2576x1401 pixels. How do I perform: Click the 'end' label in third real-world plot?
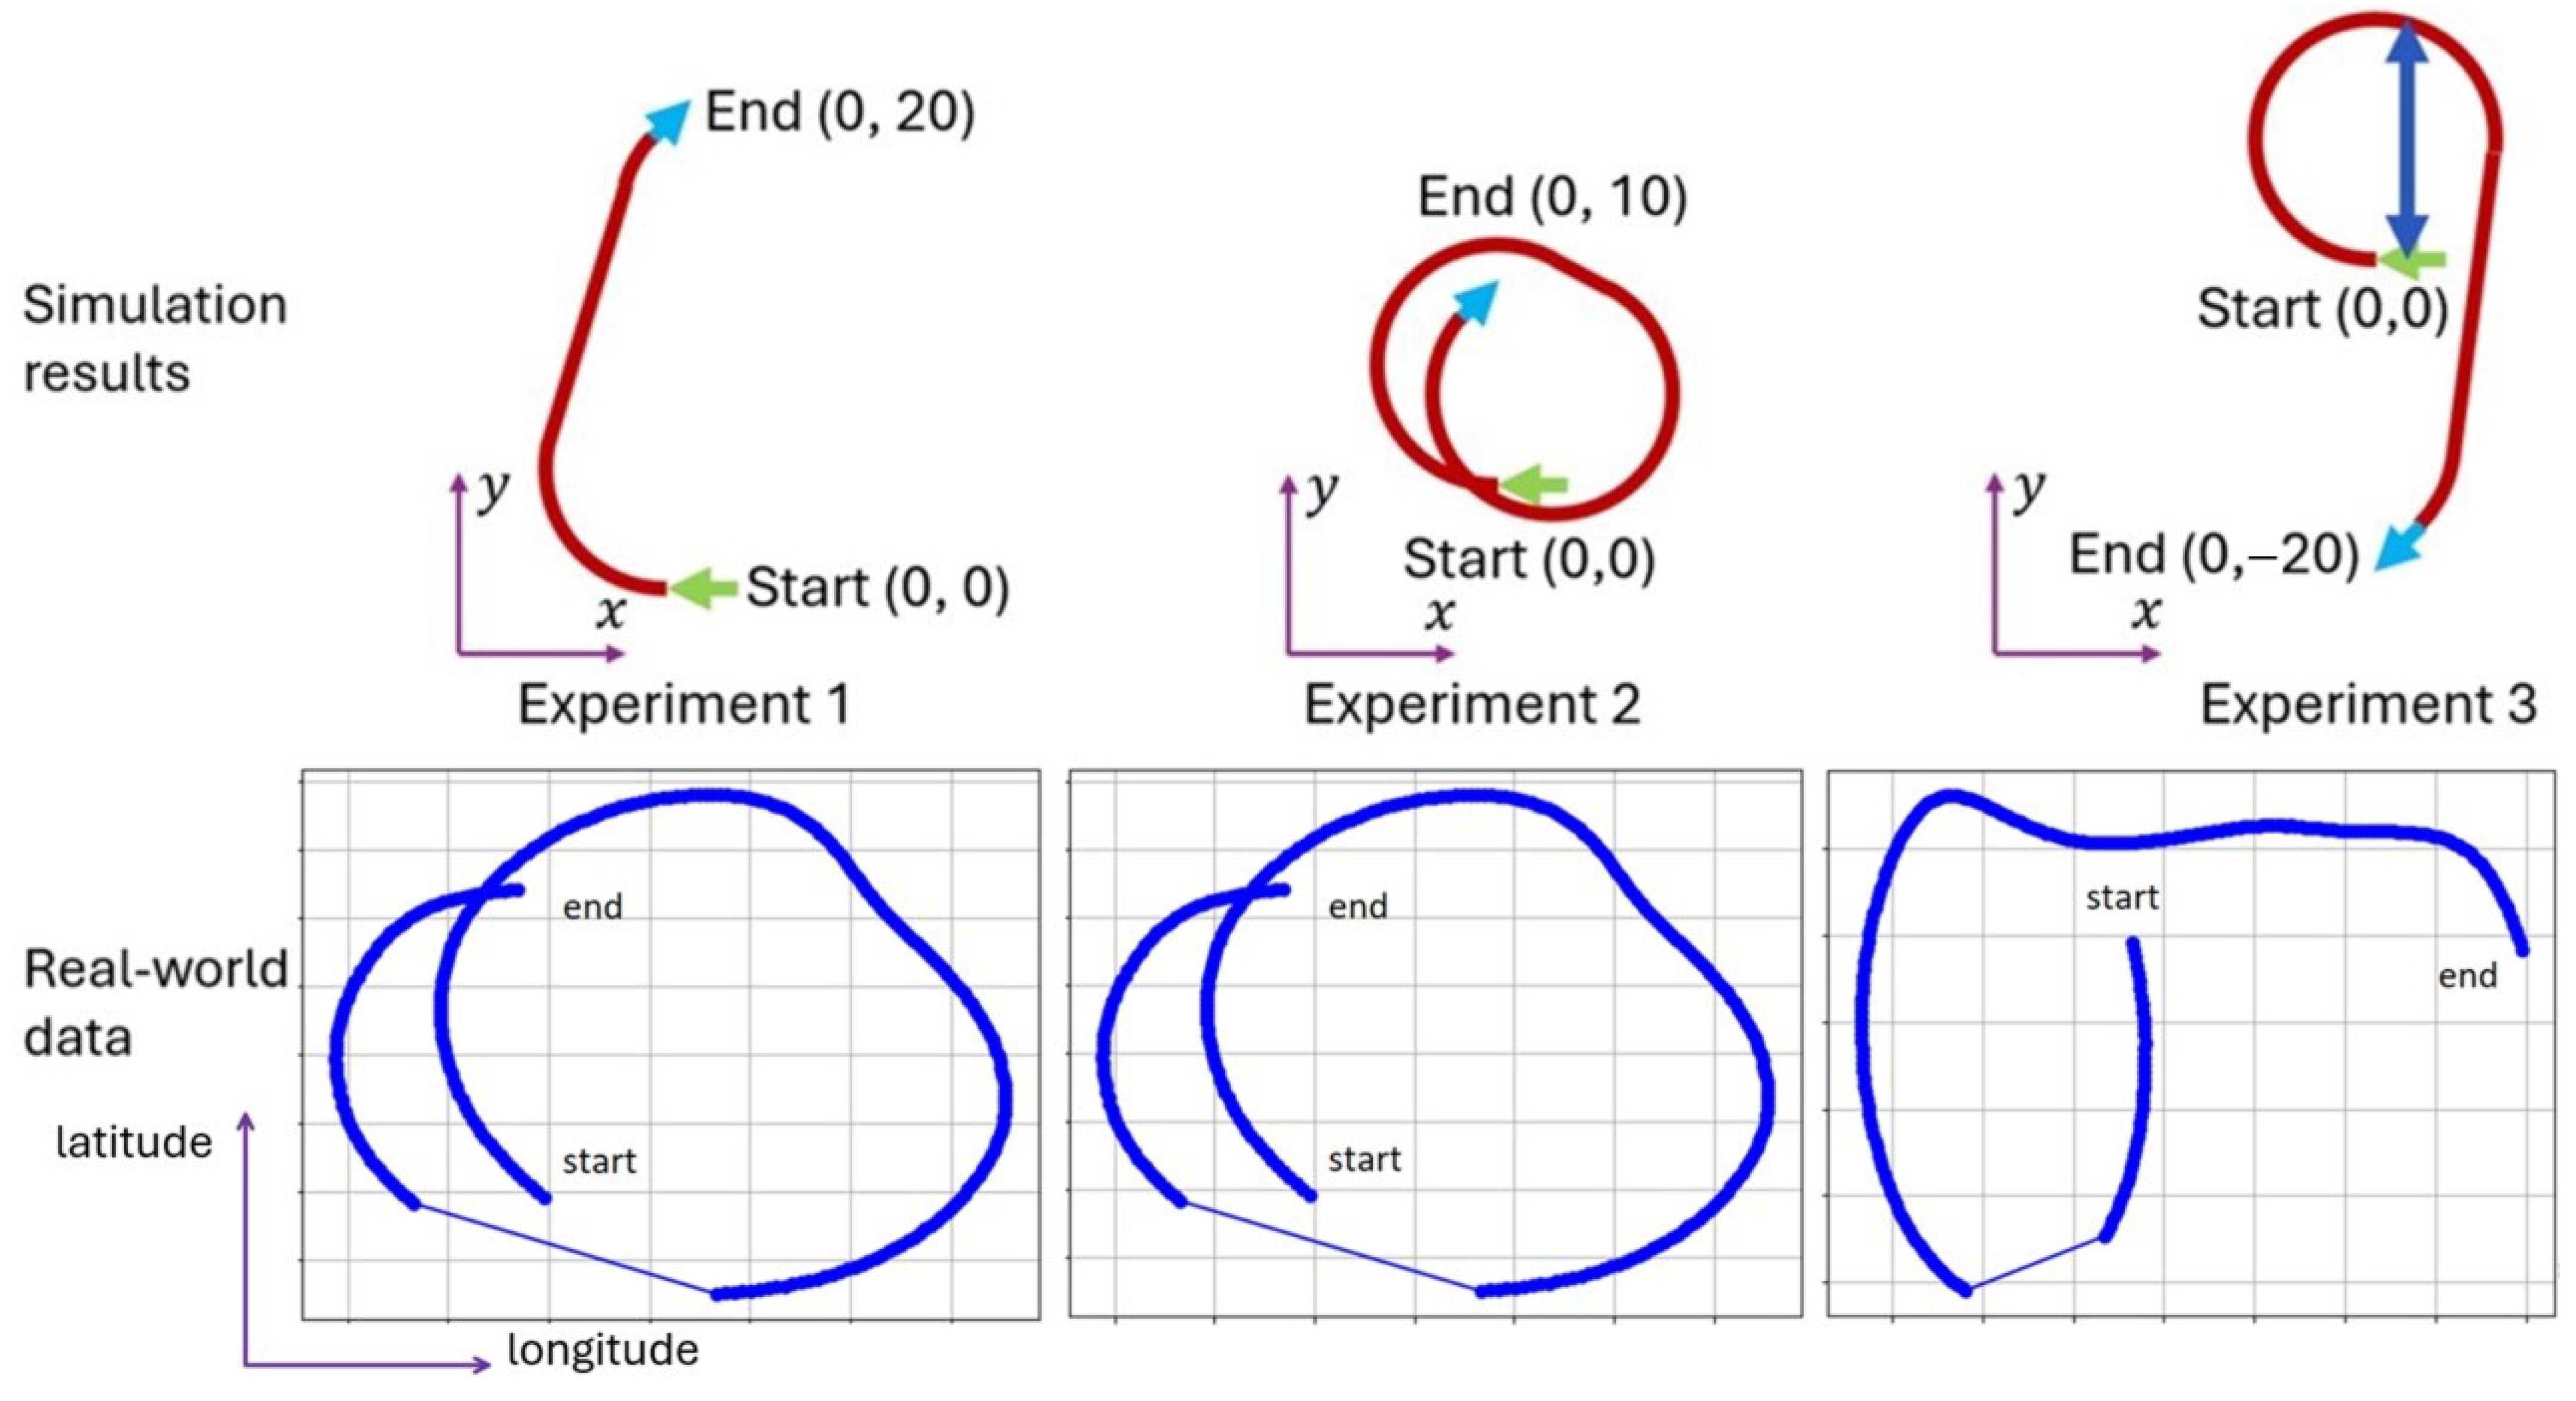[2468, 975]
